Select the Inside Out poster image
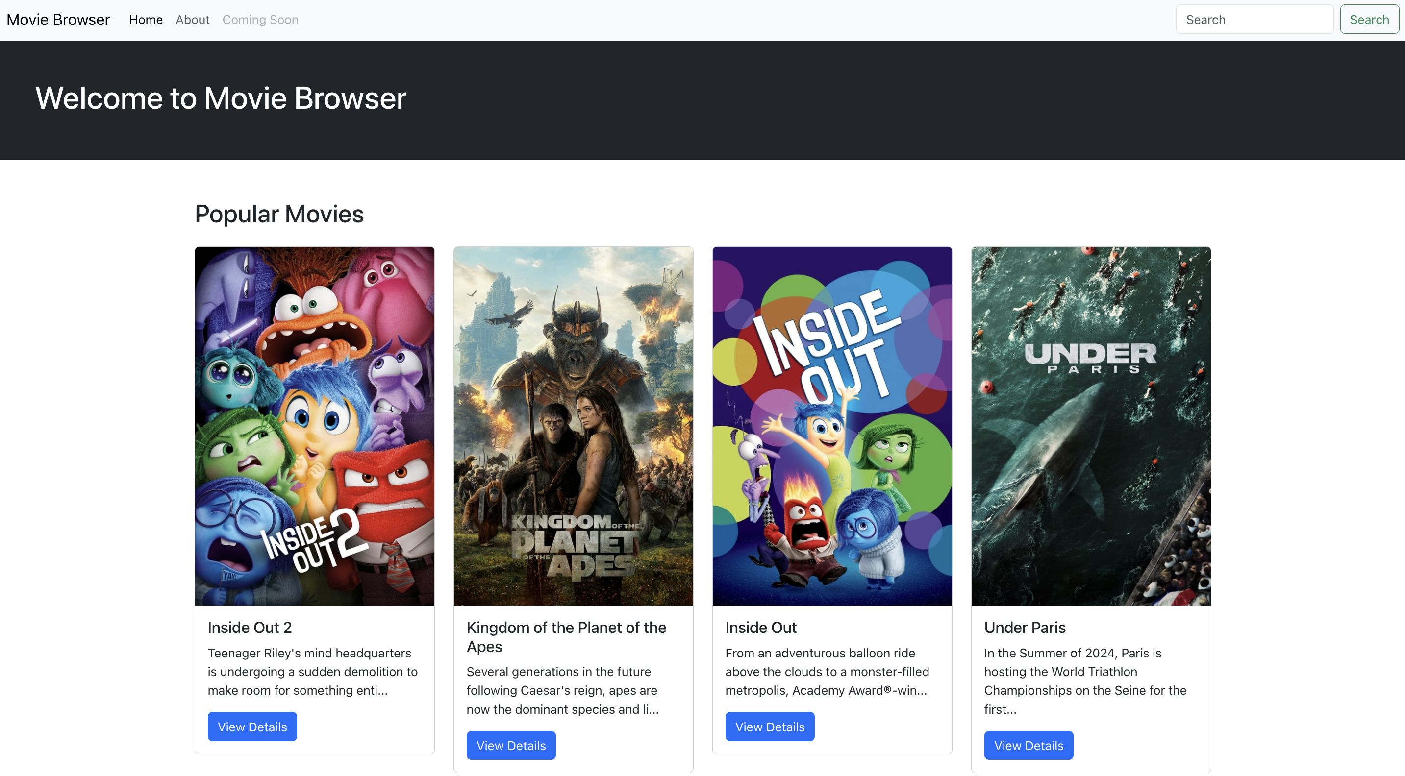The image size is (1405, 776). click(x=832, y=426)
